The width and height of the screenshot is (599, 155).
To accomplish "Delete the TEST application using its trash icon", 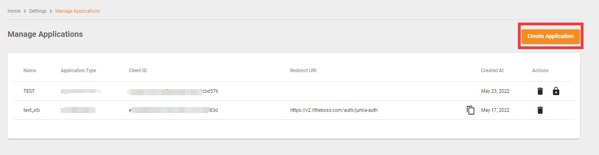I will point(540,91).
